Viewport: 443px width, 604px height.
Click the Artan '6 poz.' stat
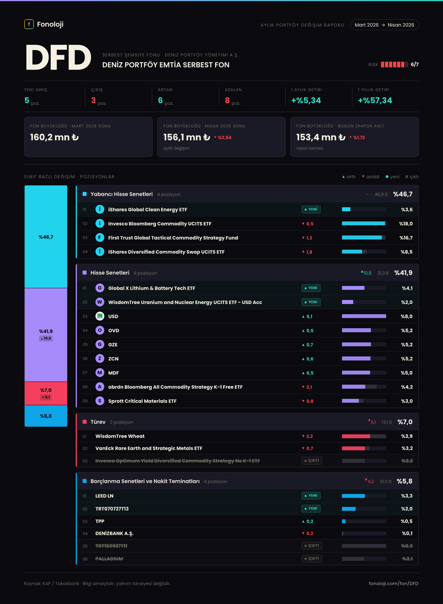pyautogui.click(x=166, y=101)
